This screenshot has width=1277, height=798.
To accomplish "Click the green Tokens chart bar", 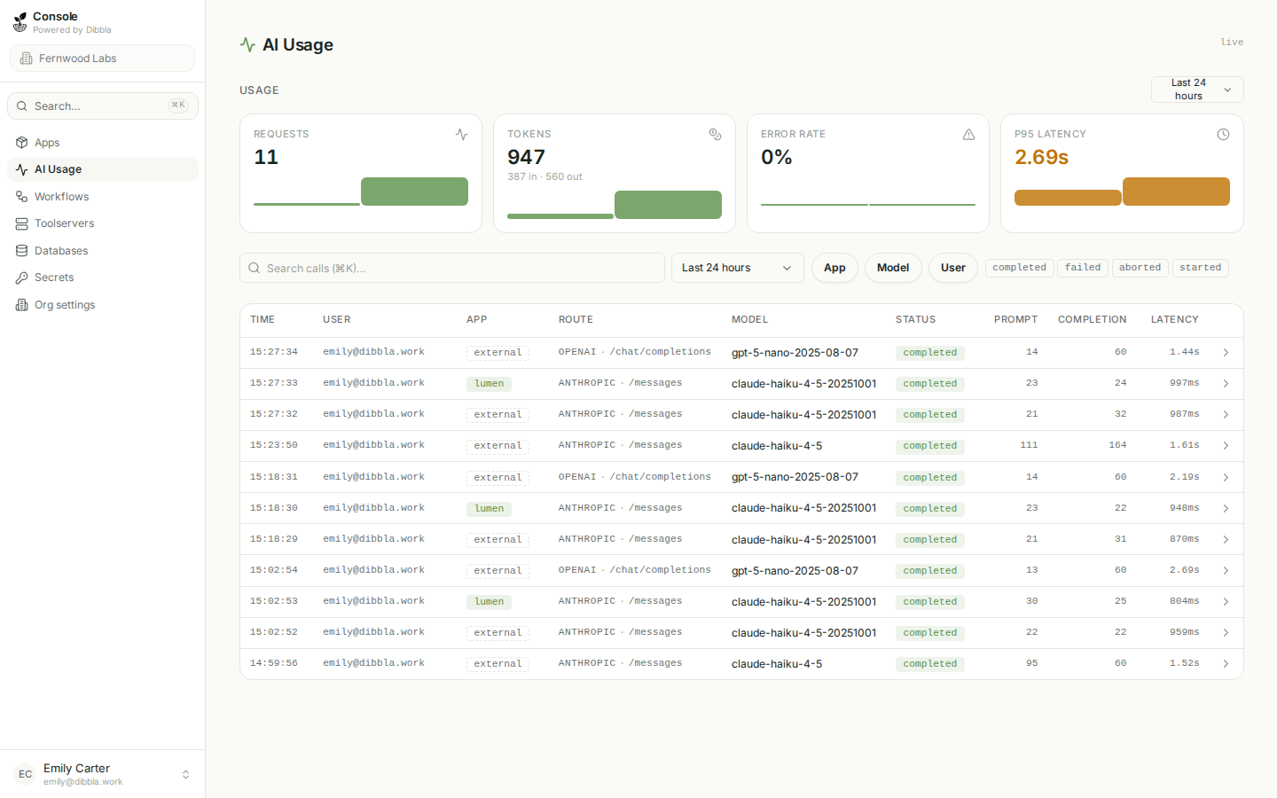I will 668,205.
